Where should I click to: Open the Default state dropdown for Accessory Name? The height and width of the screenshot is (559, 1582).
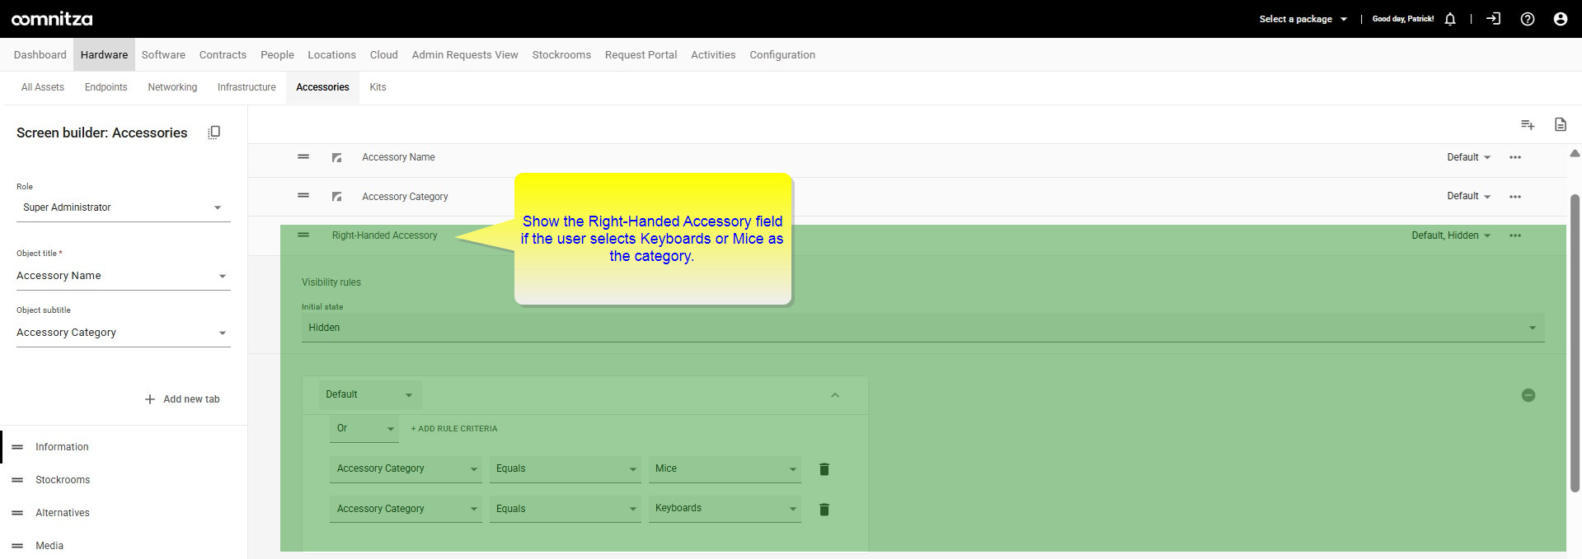[1468, 157]
